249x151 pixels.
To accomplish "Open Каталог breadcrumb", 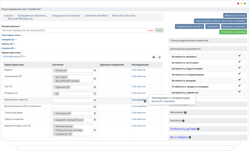I will [x=9, y=16].
